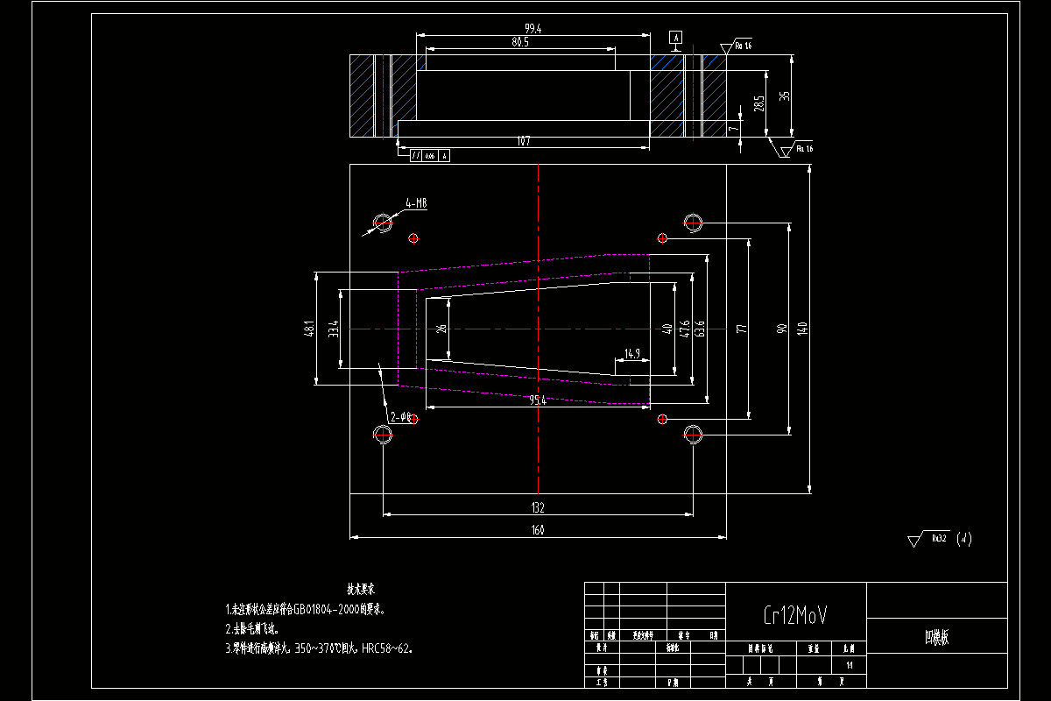Select the 去除毛刺飞边 note line
1051x701 pixels.
252,629
